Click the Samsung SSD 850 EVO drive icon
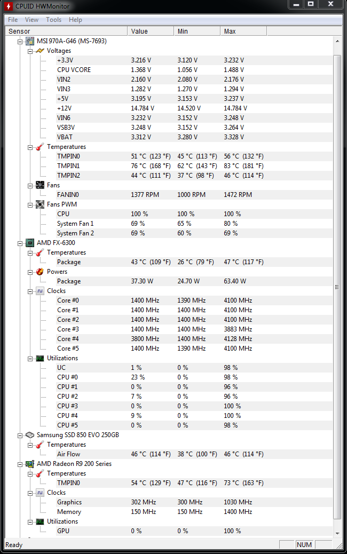Screen dimensions: 347x554 [x=30, y=435]
